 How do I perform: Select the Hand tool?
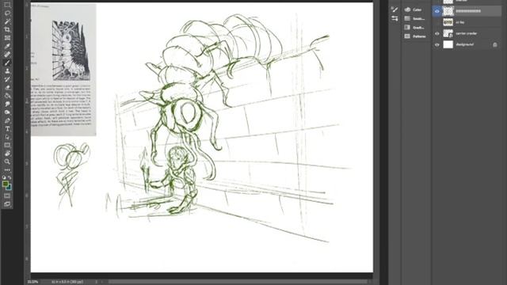coord(7,153)
